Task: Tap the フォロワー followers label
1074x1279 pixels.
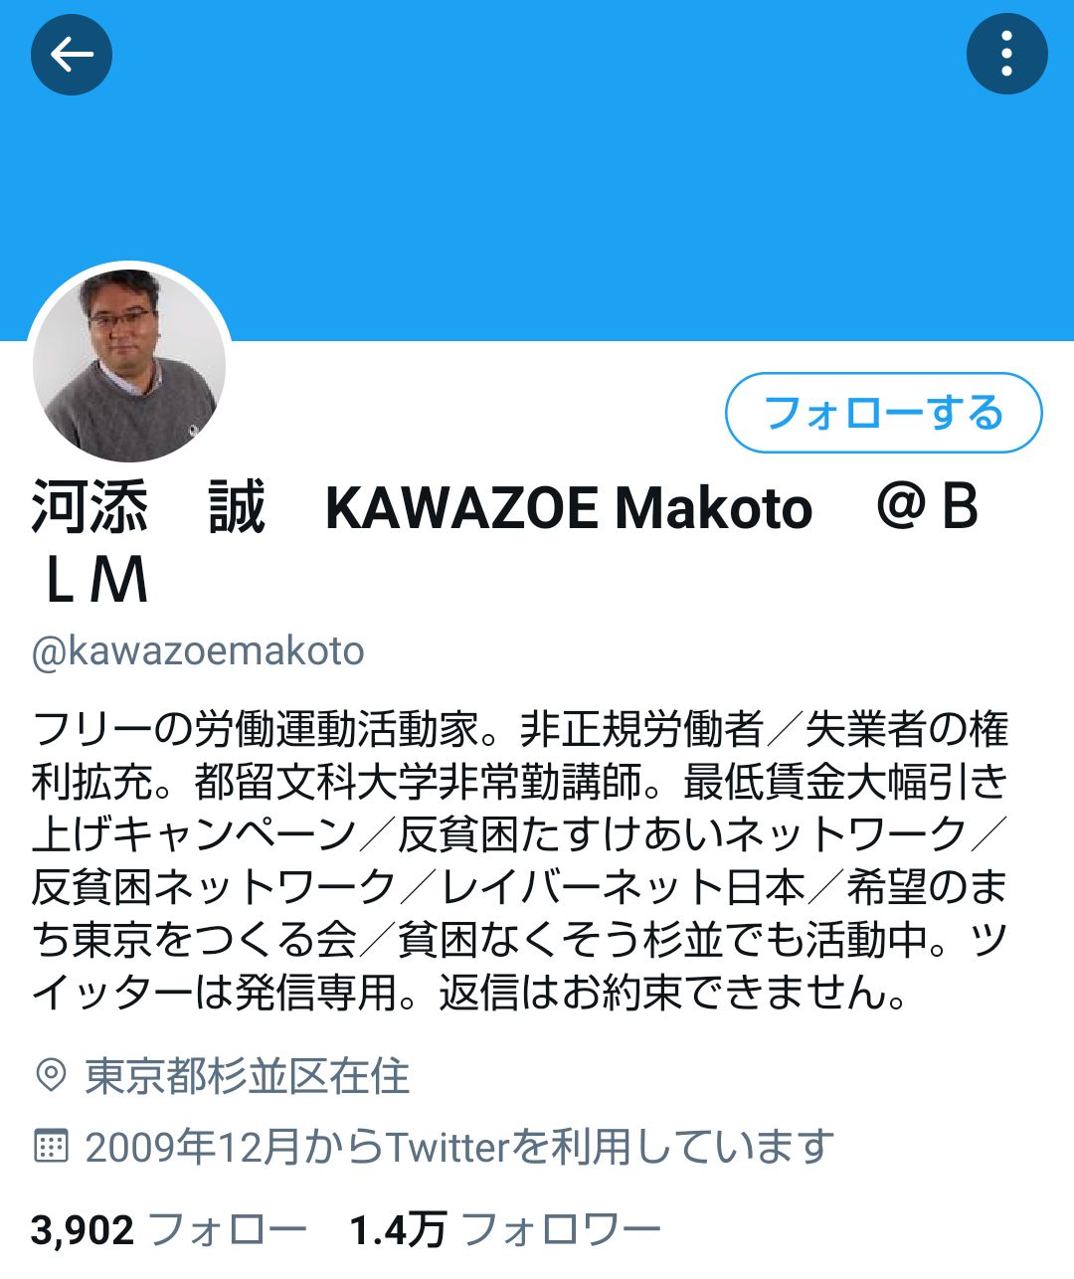Action: click(x=562, y=1230)
